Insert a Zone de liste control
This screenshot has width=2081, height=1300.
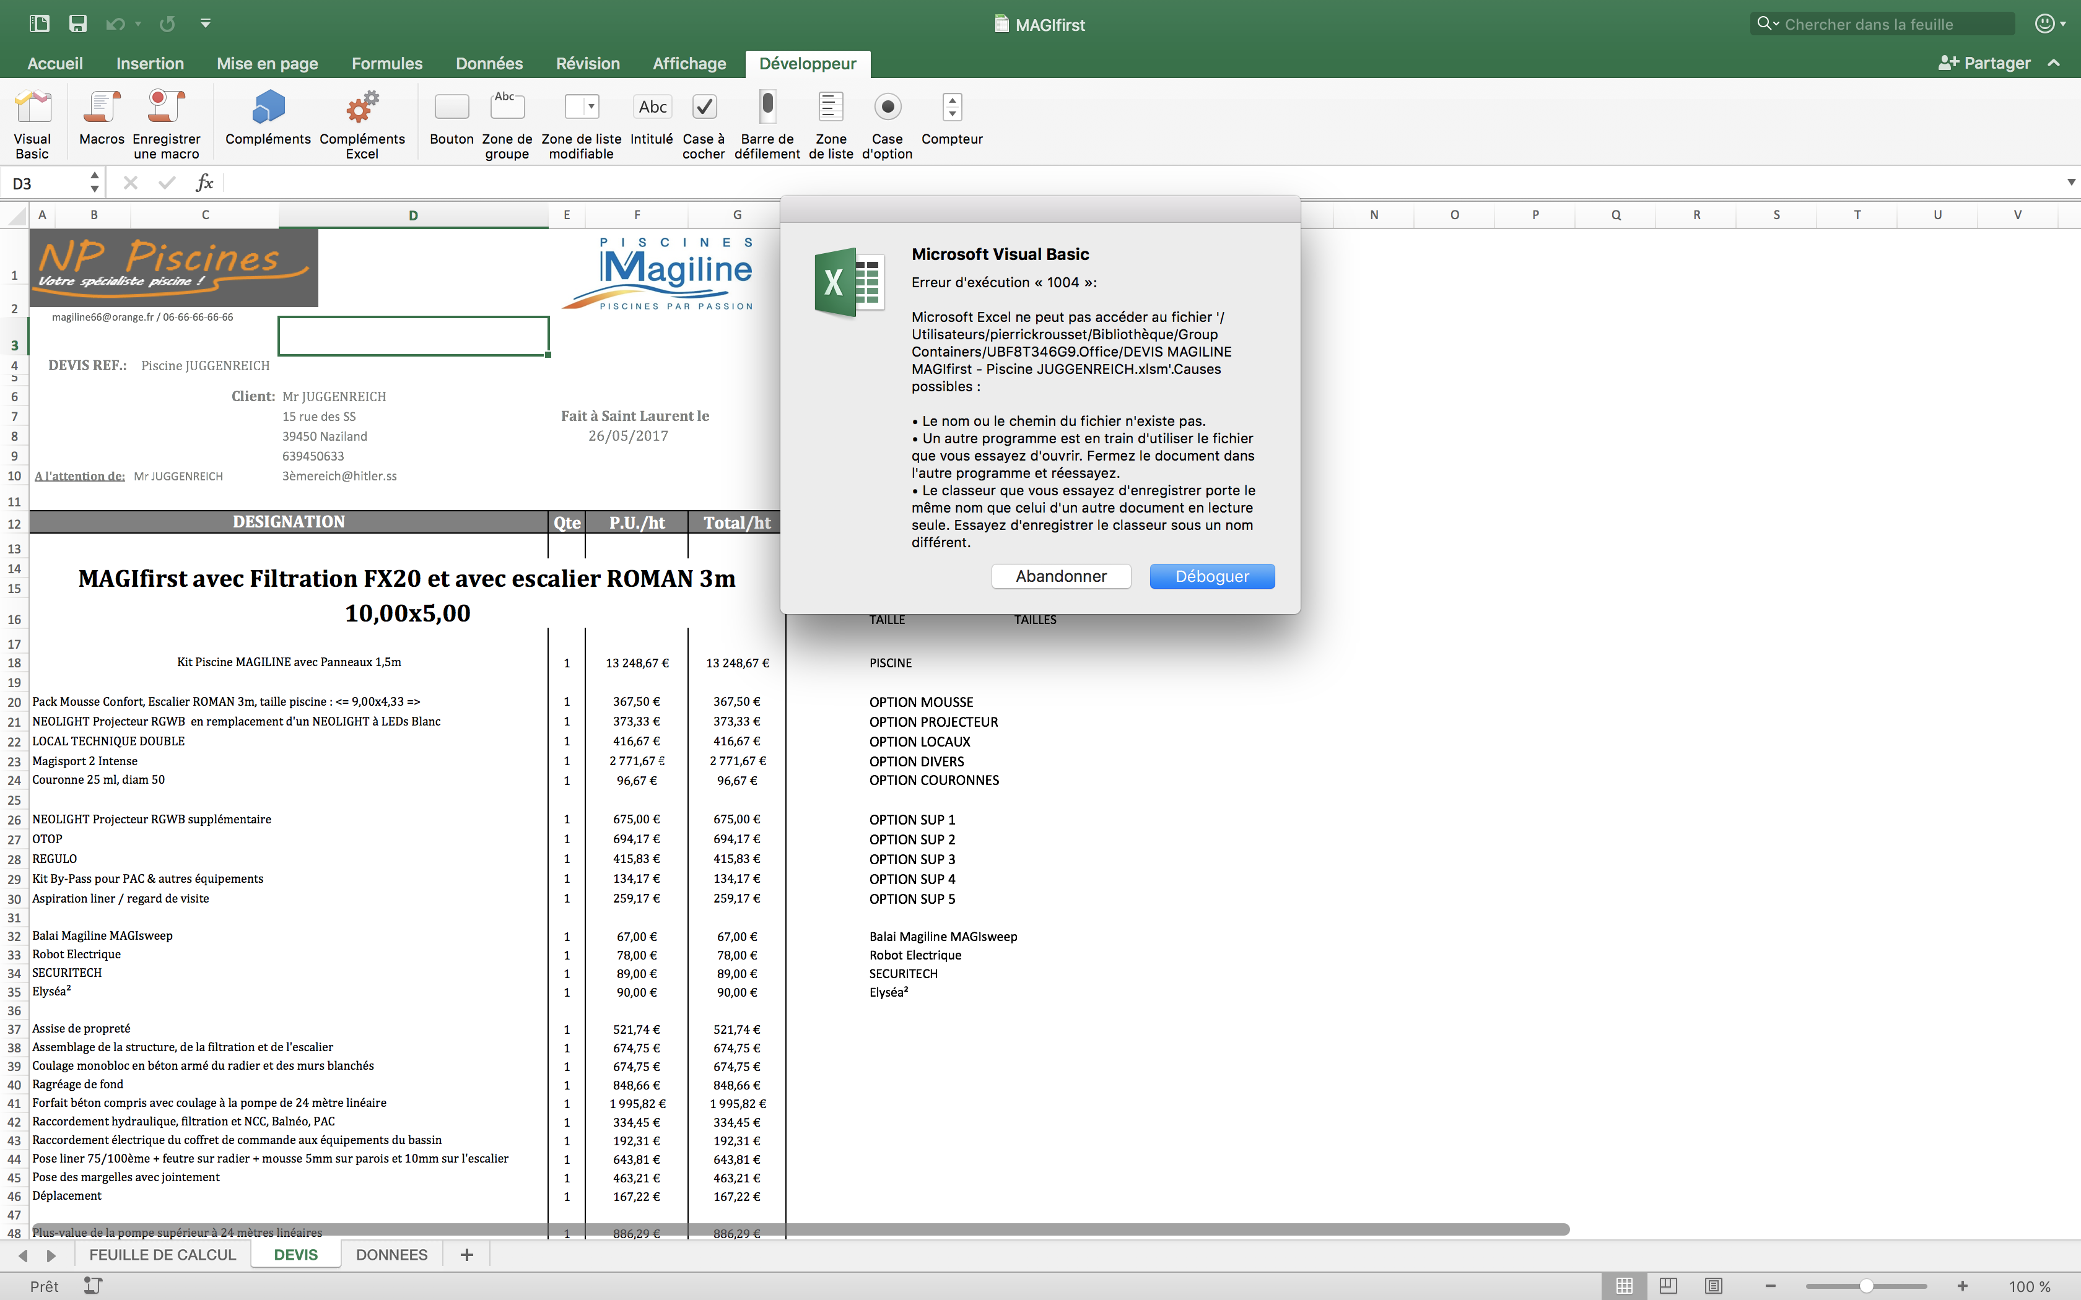click(831, 124)
